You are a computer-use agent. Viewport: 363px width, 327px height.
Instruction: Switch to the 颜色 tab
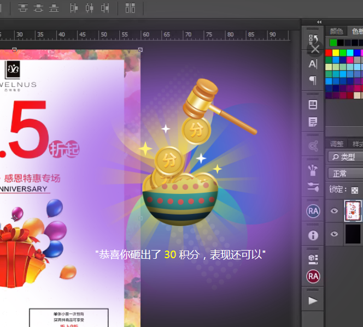pyautogui.click(x=337, y=32)
